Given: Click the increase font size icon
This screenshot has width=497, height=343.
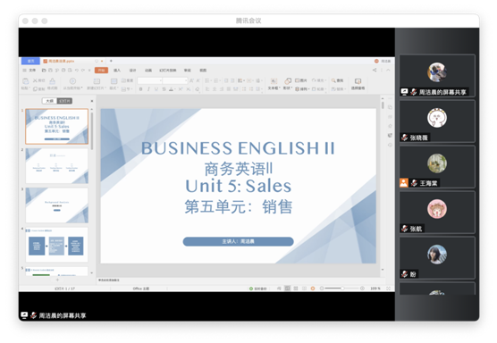Looking at the screenshot, I should (x=192, y=80).
